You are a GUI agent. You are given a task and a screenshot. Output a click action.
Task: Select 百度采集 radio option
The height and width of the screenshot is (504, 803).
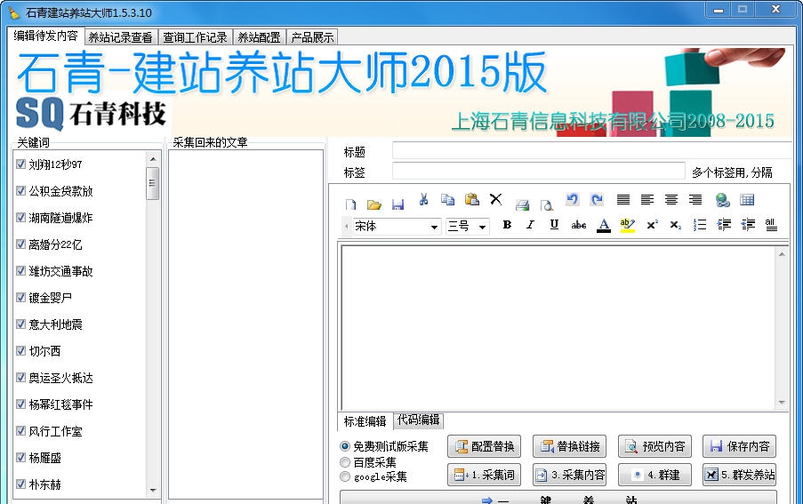(345, 462)
